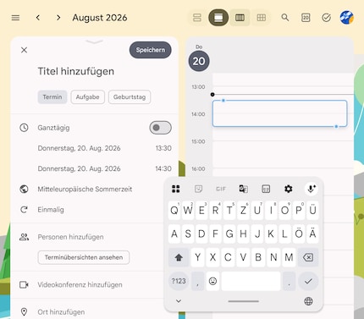
Task: Click the clock icon beside Ganztägig
Action: click(x=24, y=128)
